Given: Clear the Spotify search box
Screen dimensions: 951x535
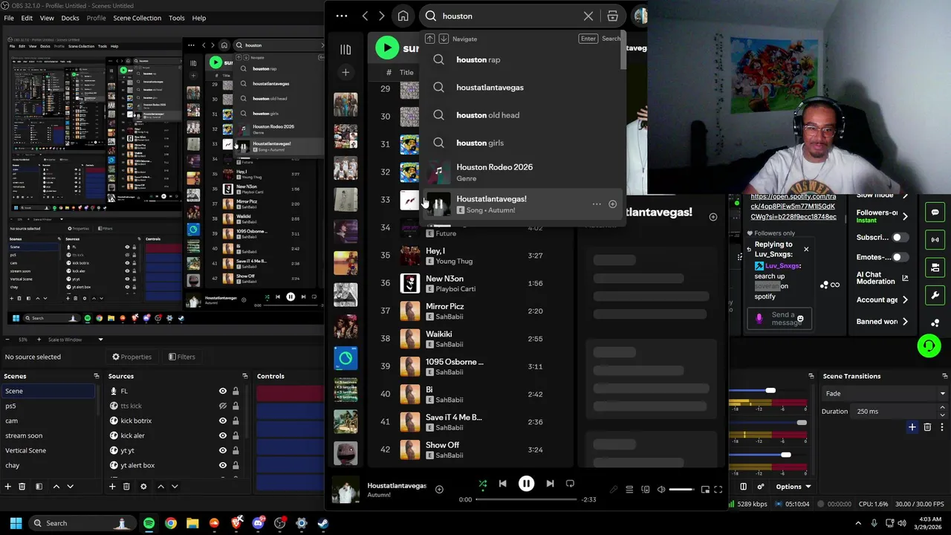Looking at the screenshot, I should tap(588, 16).
